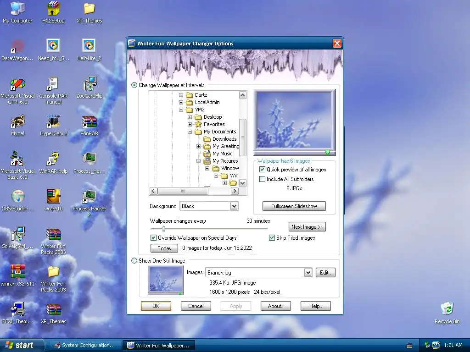Collapse the My Pictures node
This screenshot has width=470, height=352.
coord(198,161)
